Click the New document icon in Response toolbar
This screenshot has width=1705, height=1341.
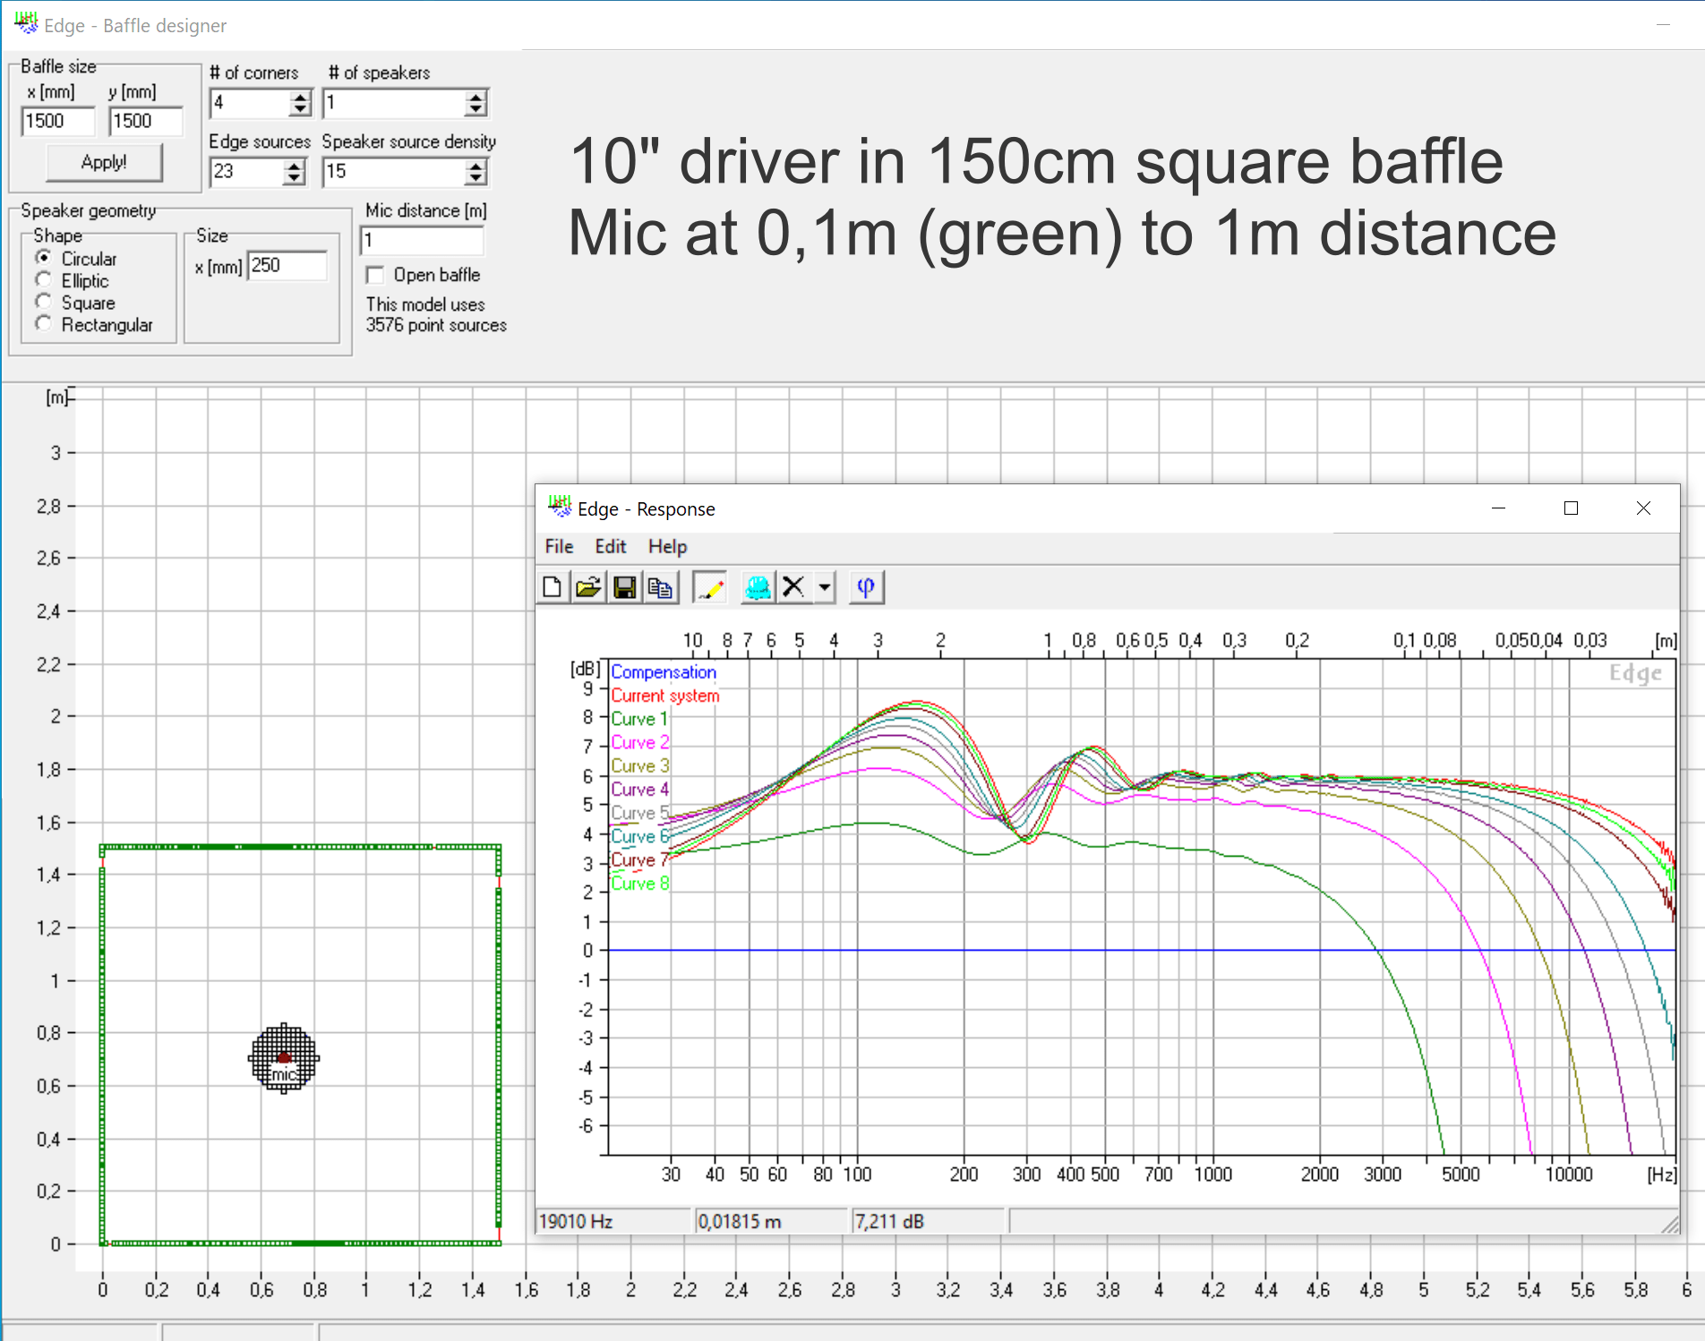553,587
